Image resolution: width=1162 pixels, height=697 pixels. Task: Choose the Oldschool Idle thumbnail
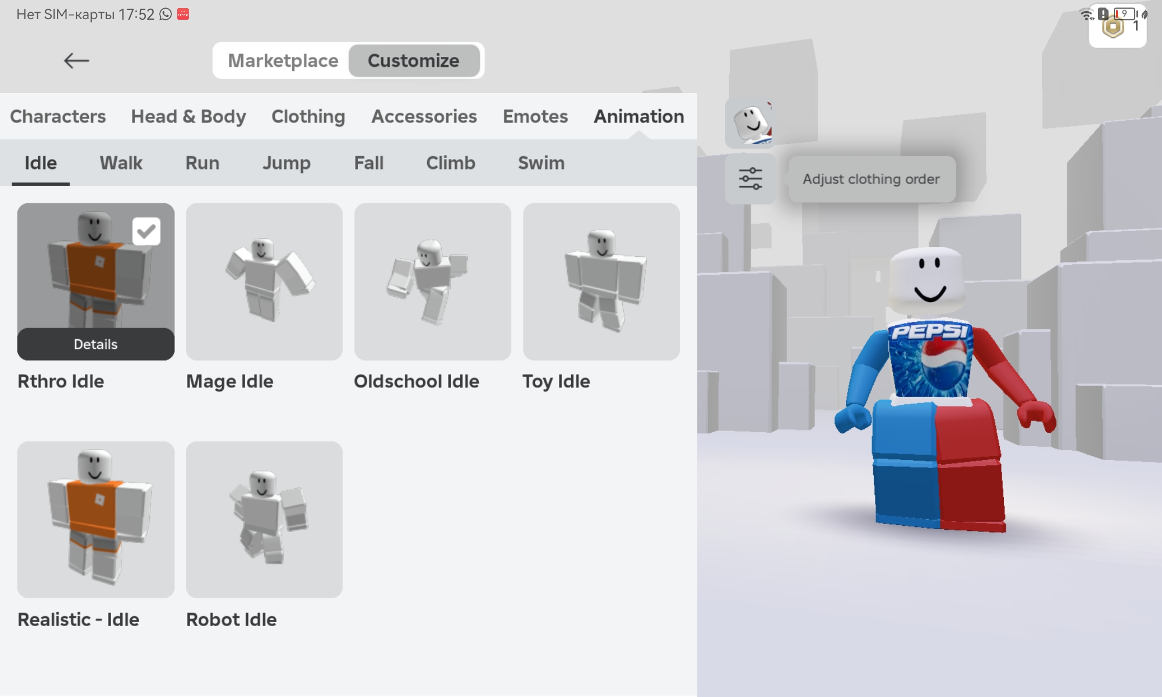(x=433, y=282)
